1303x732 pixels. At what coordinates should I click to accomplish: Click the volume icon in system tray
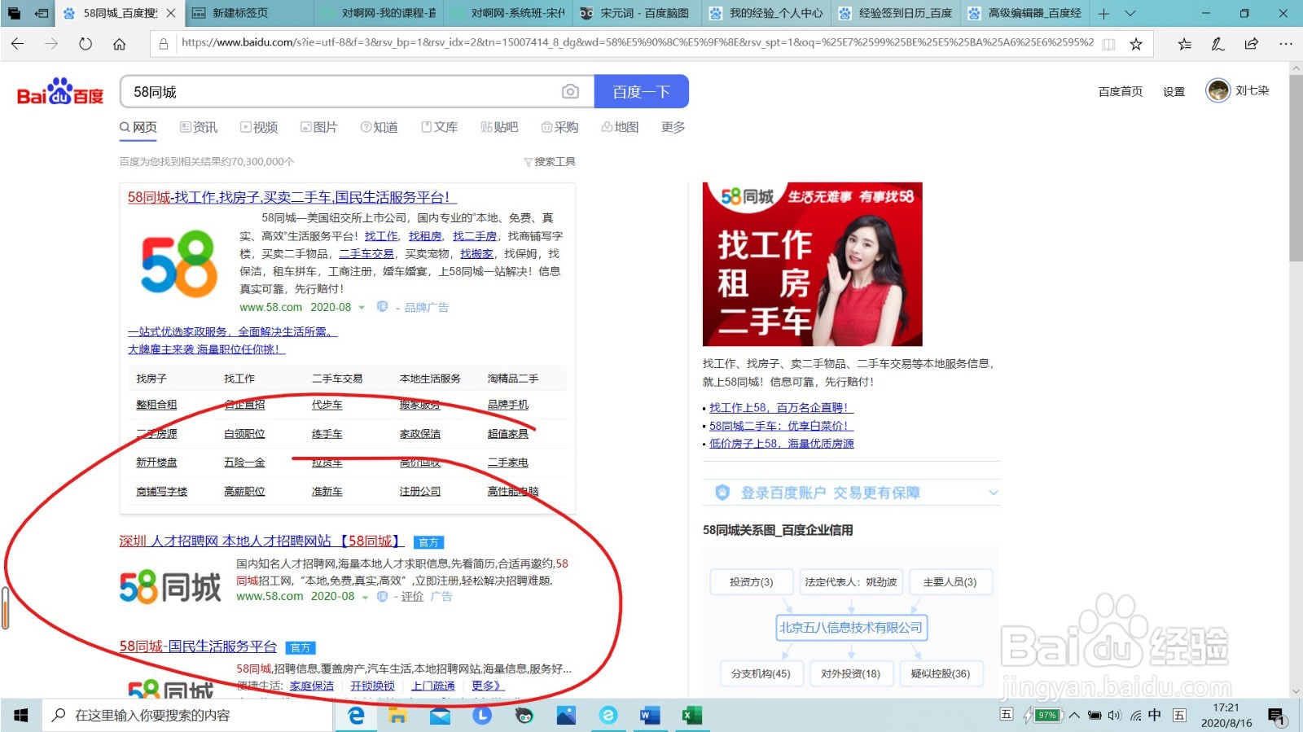tap(1114, 715)
